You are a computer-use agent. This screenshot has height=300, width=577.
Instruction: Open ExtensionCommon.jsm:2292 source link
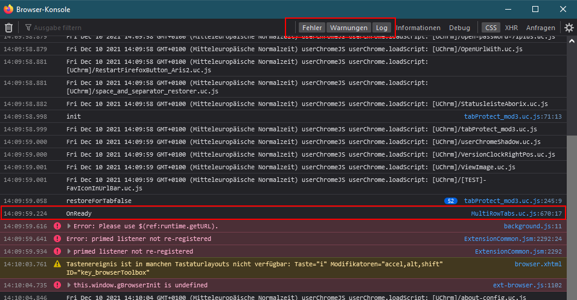point(518,252)
